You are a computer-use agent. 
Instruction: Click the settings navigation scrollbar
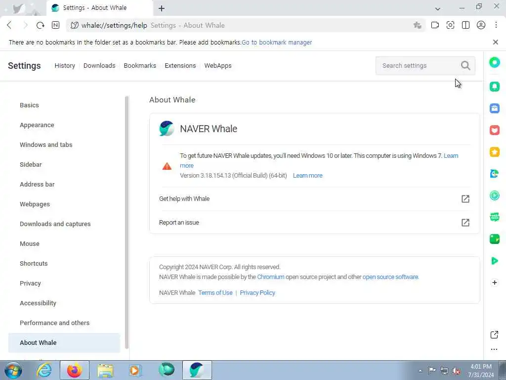click(127, 222)
